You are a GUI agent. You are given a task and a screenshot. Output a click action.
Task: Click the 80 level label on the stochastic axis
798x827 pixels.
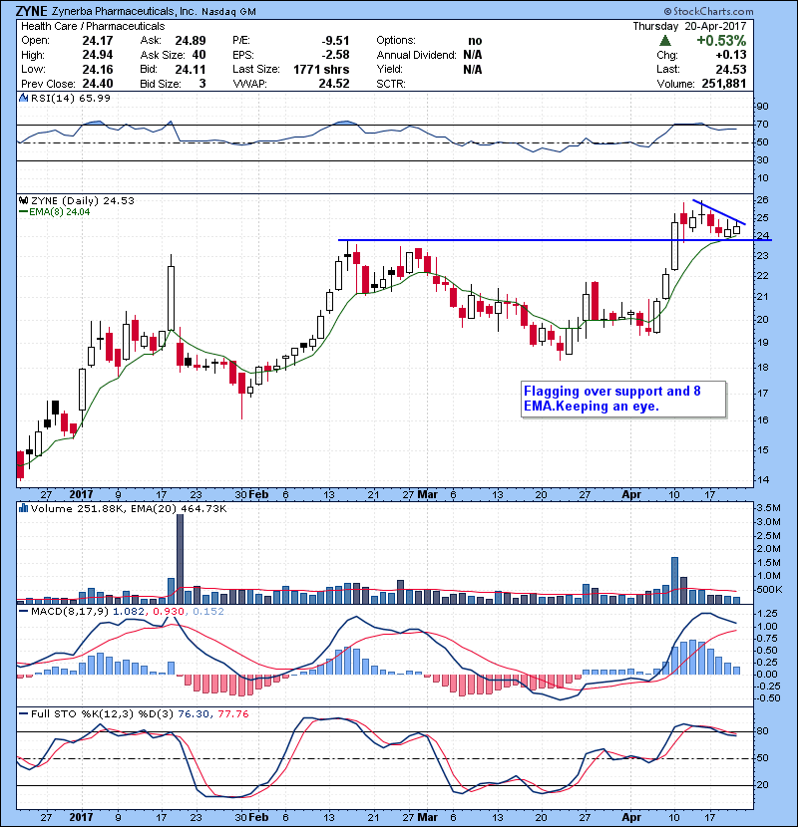[x=763, y=731]
